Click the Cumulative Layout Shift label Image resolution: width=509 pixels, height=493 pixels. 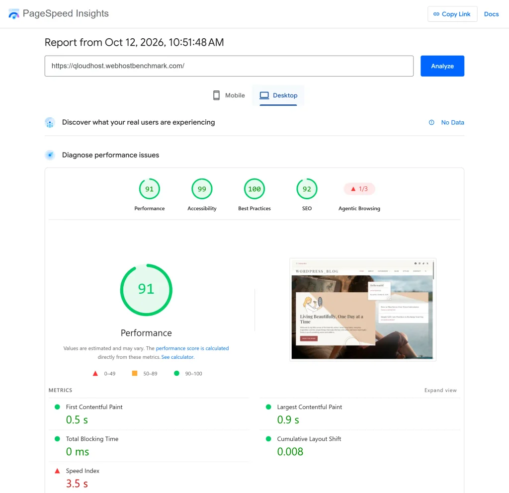click(309, 439)
